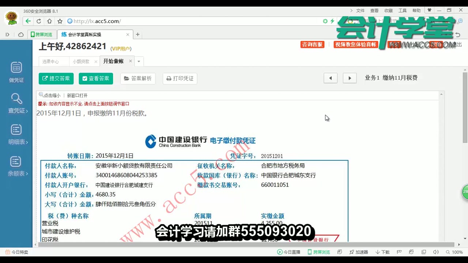
Task: Switch to the 小额贷款 tab
Action: [x=81, y=61]
